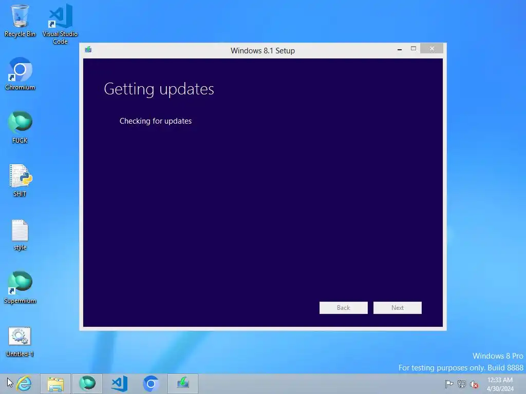
Task: Open the network tray icon
Action: tap(462, 384)
